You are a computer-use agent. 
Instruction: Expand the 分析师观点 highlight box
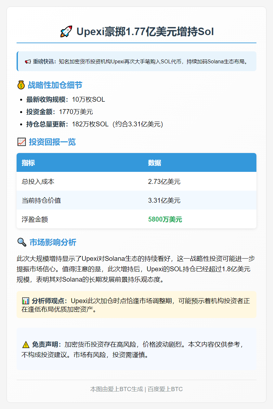tap(136, 304)
